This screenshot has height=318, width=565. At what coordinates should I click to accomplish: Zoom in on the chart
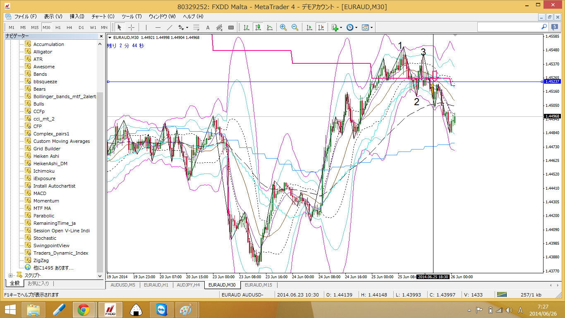(x=283, y=27)
